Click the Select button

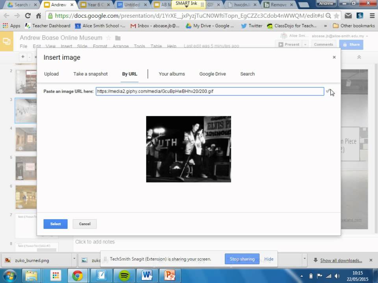[56, 224]
